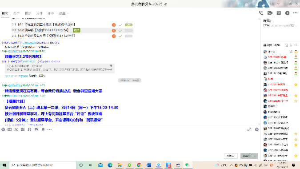Toggle the green switch on course row 3.1
The width and height of the screenshot is (300, 169).
pyautogui.click(x=128, y=25)
